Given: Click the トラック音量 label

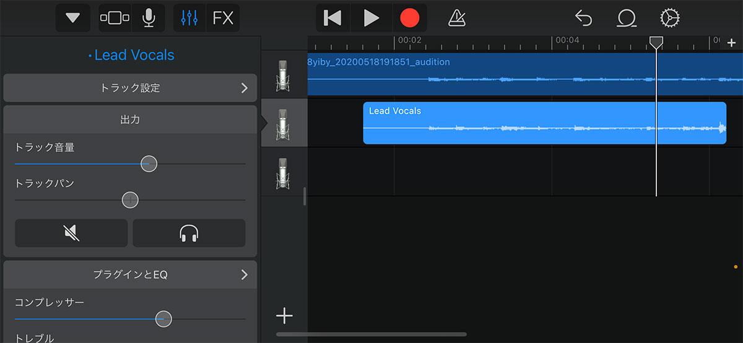Looking at the screenshot, I should 45,147.
